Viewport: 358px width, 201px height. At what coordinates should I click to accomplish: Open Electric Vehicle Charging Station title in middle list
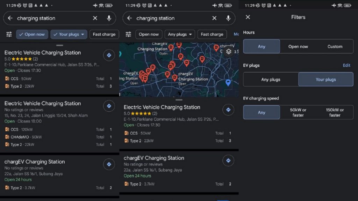(162, 107)
